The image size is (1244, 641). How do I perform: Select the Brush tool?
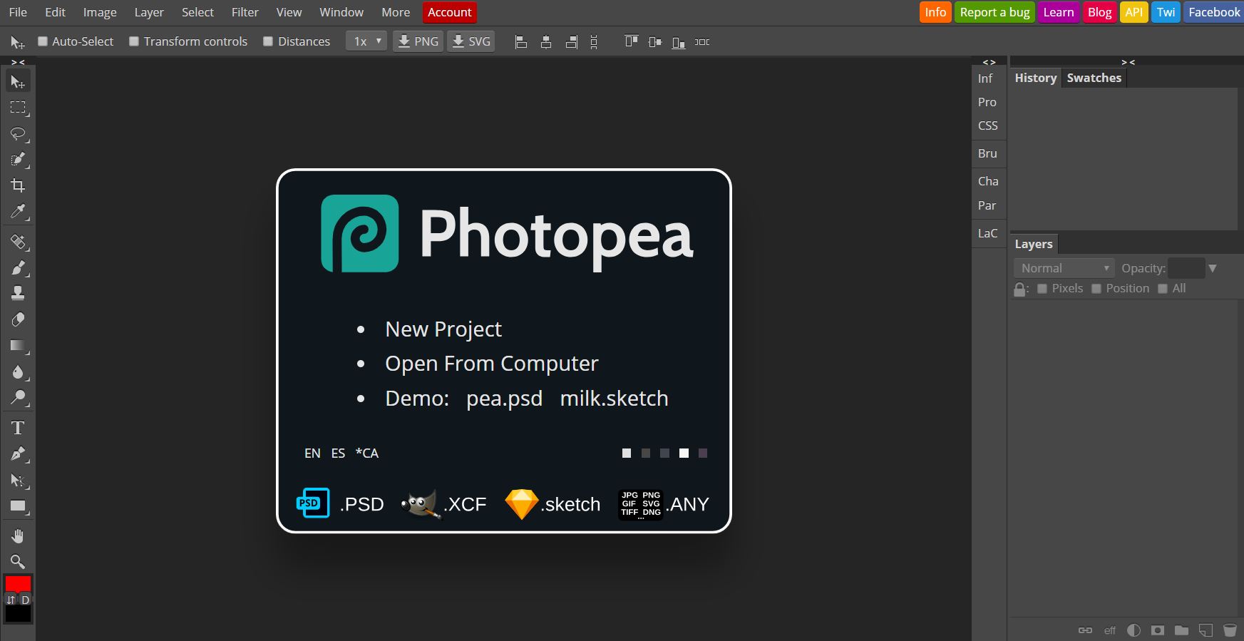click(x=18, y=268)
